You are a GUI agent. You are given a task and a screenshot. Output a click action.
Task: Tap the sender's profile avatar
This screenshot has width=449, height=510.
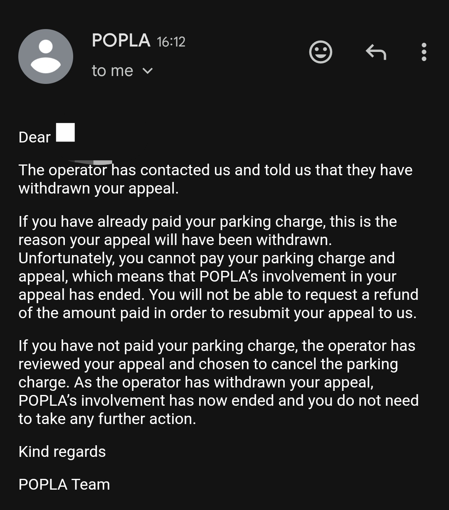pyautogui.click(x=46, y=56)
